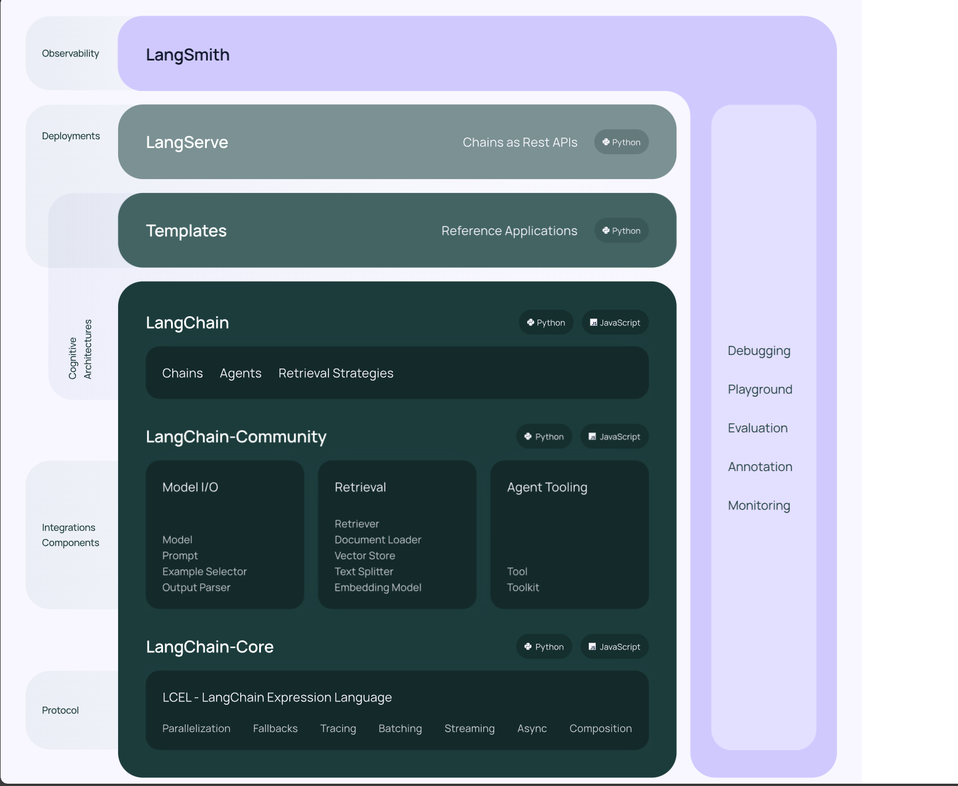The width and height of the screenshot is (958, 786).
Task: Click the JavaScript badge beside LangChain-Community
Action: click(614, 436)
